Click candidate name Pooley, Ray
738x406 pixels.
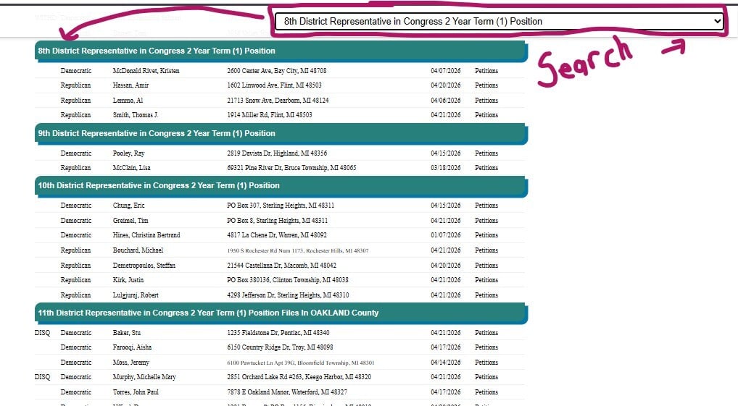coord(128,153)
